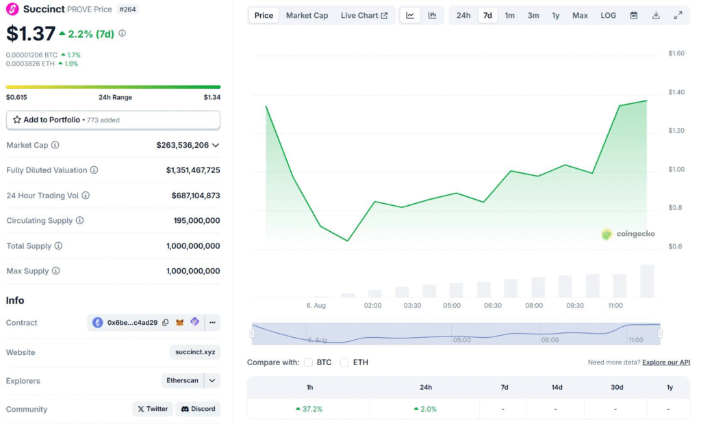Show Market Cap info tooltip icon

(x=55, y=145)
